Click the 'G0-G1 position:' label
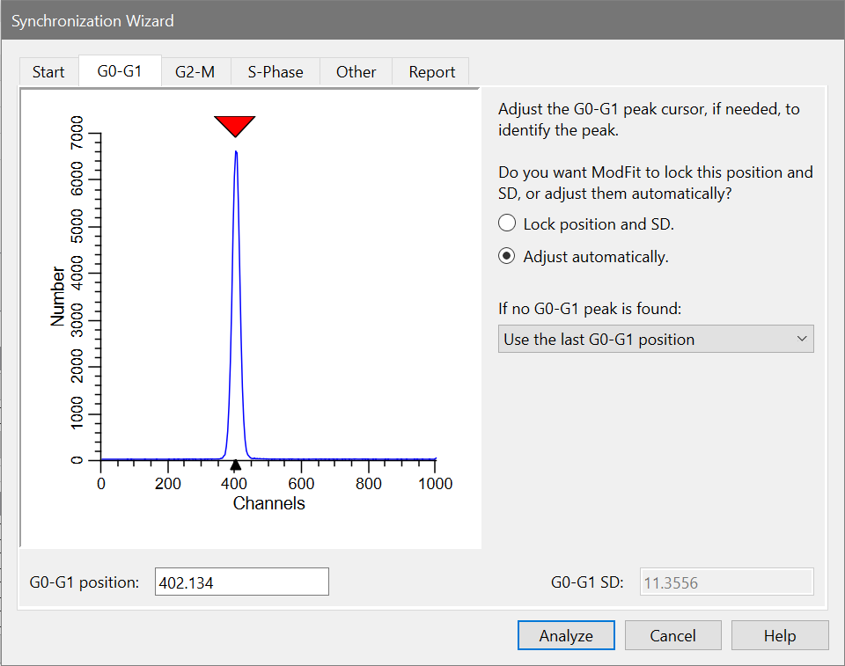 pos(84,582)
